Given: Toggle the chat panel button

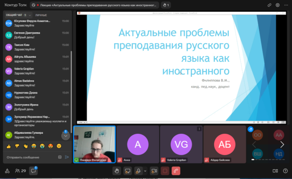Looking at the screenshot, I should pyautogui.click(x=34, y=171).
